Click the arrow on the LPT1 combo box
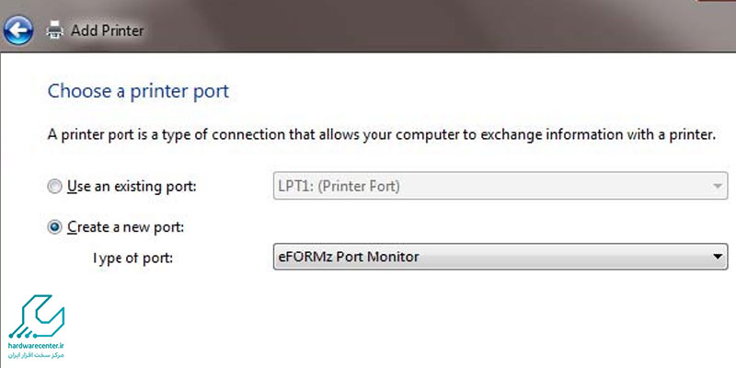 [x=717, y=187]
